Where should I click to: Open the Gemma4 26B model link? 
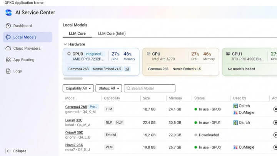click(76, 107)
